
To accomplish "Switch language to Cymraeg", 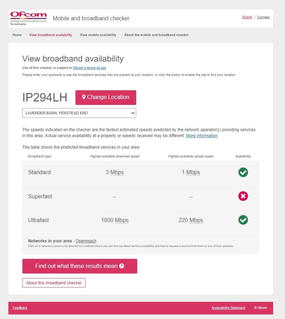I will pyautogui.click(x=263, y=17).
